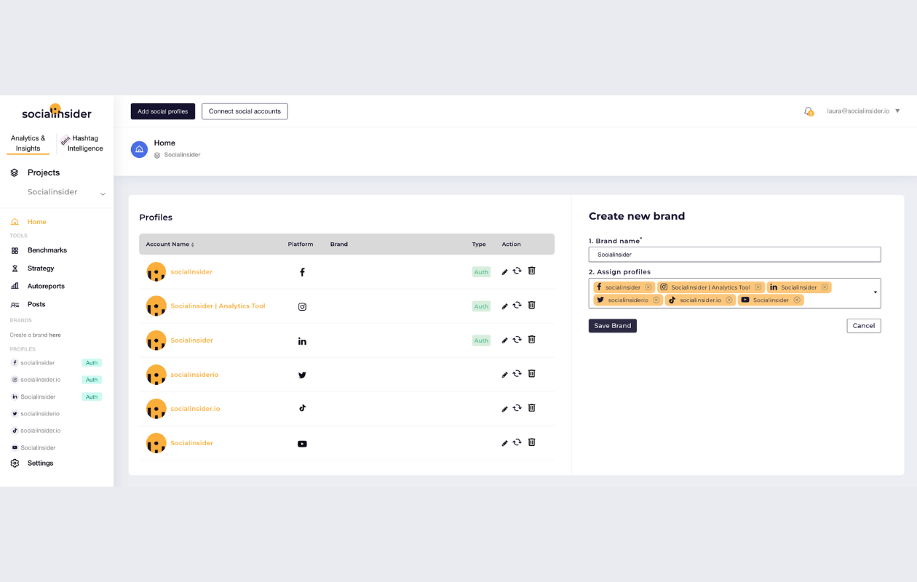
Task: Click the Home icon in the breadcrumb header
Action: [x=139, y=149]
